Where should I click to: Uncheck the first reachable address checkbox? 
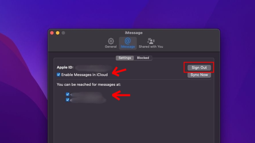coord(68,94)
